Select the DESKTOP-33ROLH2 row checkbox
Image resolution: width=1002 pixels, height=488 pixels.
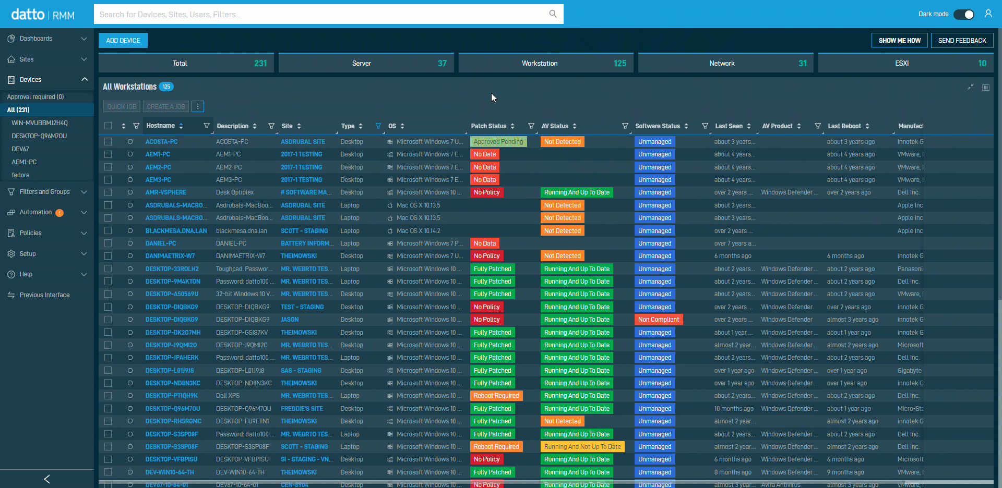point(108,269)
